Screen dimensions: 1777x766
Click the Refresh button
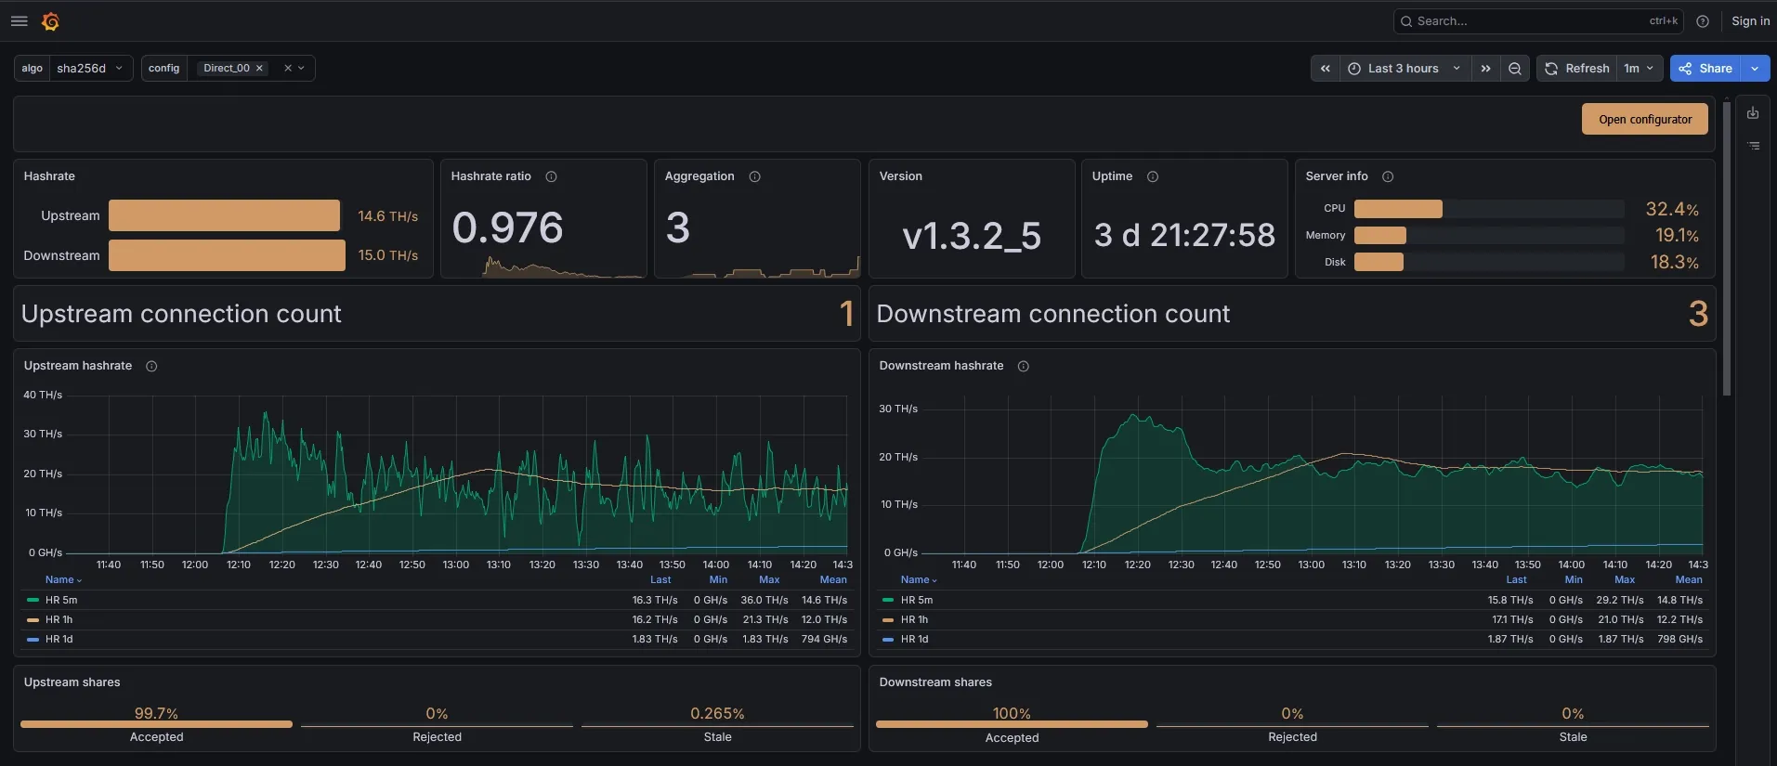[x=1577, y=68]
